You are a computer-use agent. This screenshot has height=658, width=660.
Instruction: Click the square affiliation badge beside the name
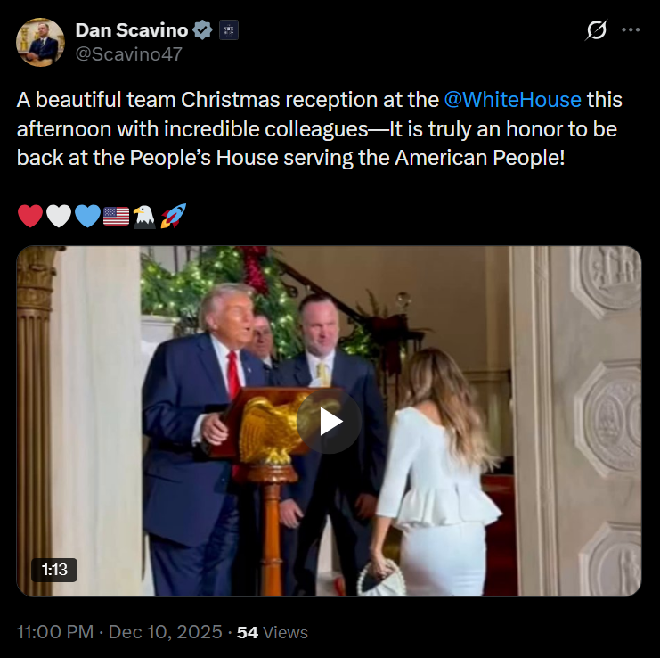tap(229, 30)
